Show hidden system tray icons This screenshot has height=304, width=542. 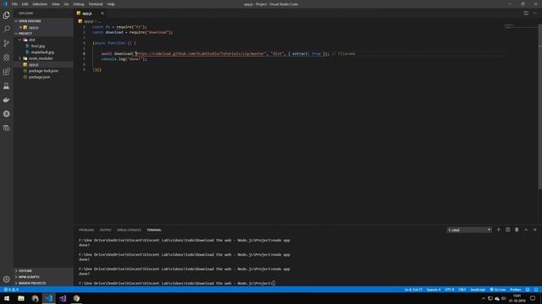(x=484, y=298)
